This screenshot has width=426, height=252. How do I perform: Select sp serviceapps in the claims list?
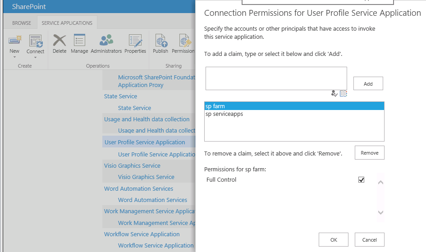click(x=294, y=114)
